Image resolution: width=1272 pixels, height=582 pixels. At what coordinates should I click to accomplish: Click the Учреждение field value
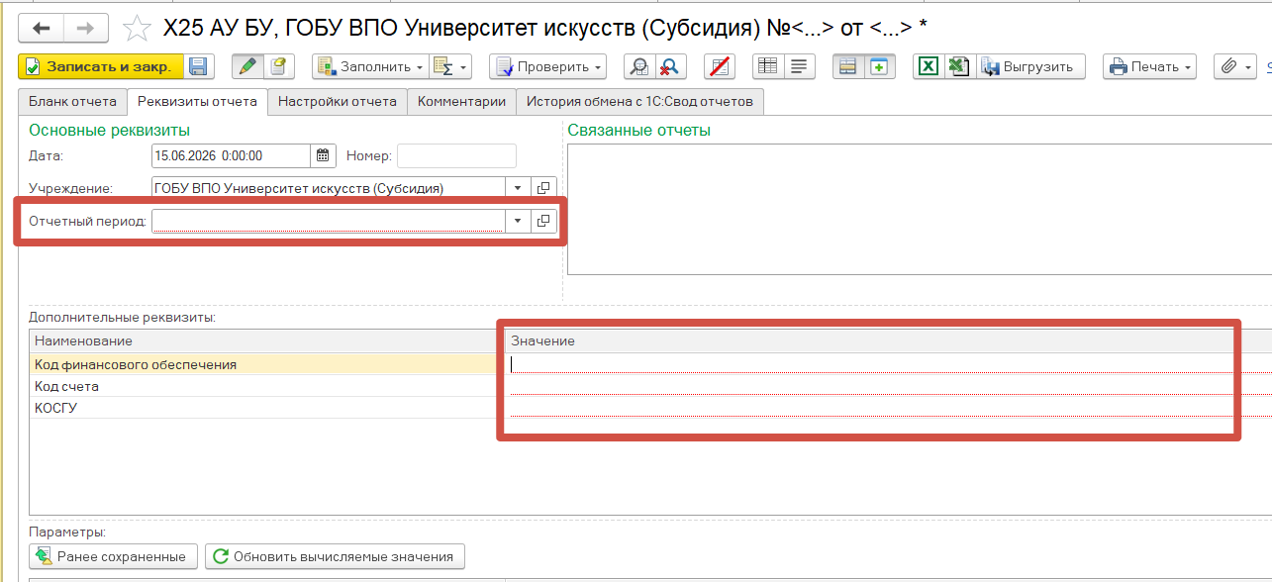pyautogui.click(x=328, y=188)
